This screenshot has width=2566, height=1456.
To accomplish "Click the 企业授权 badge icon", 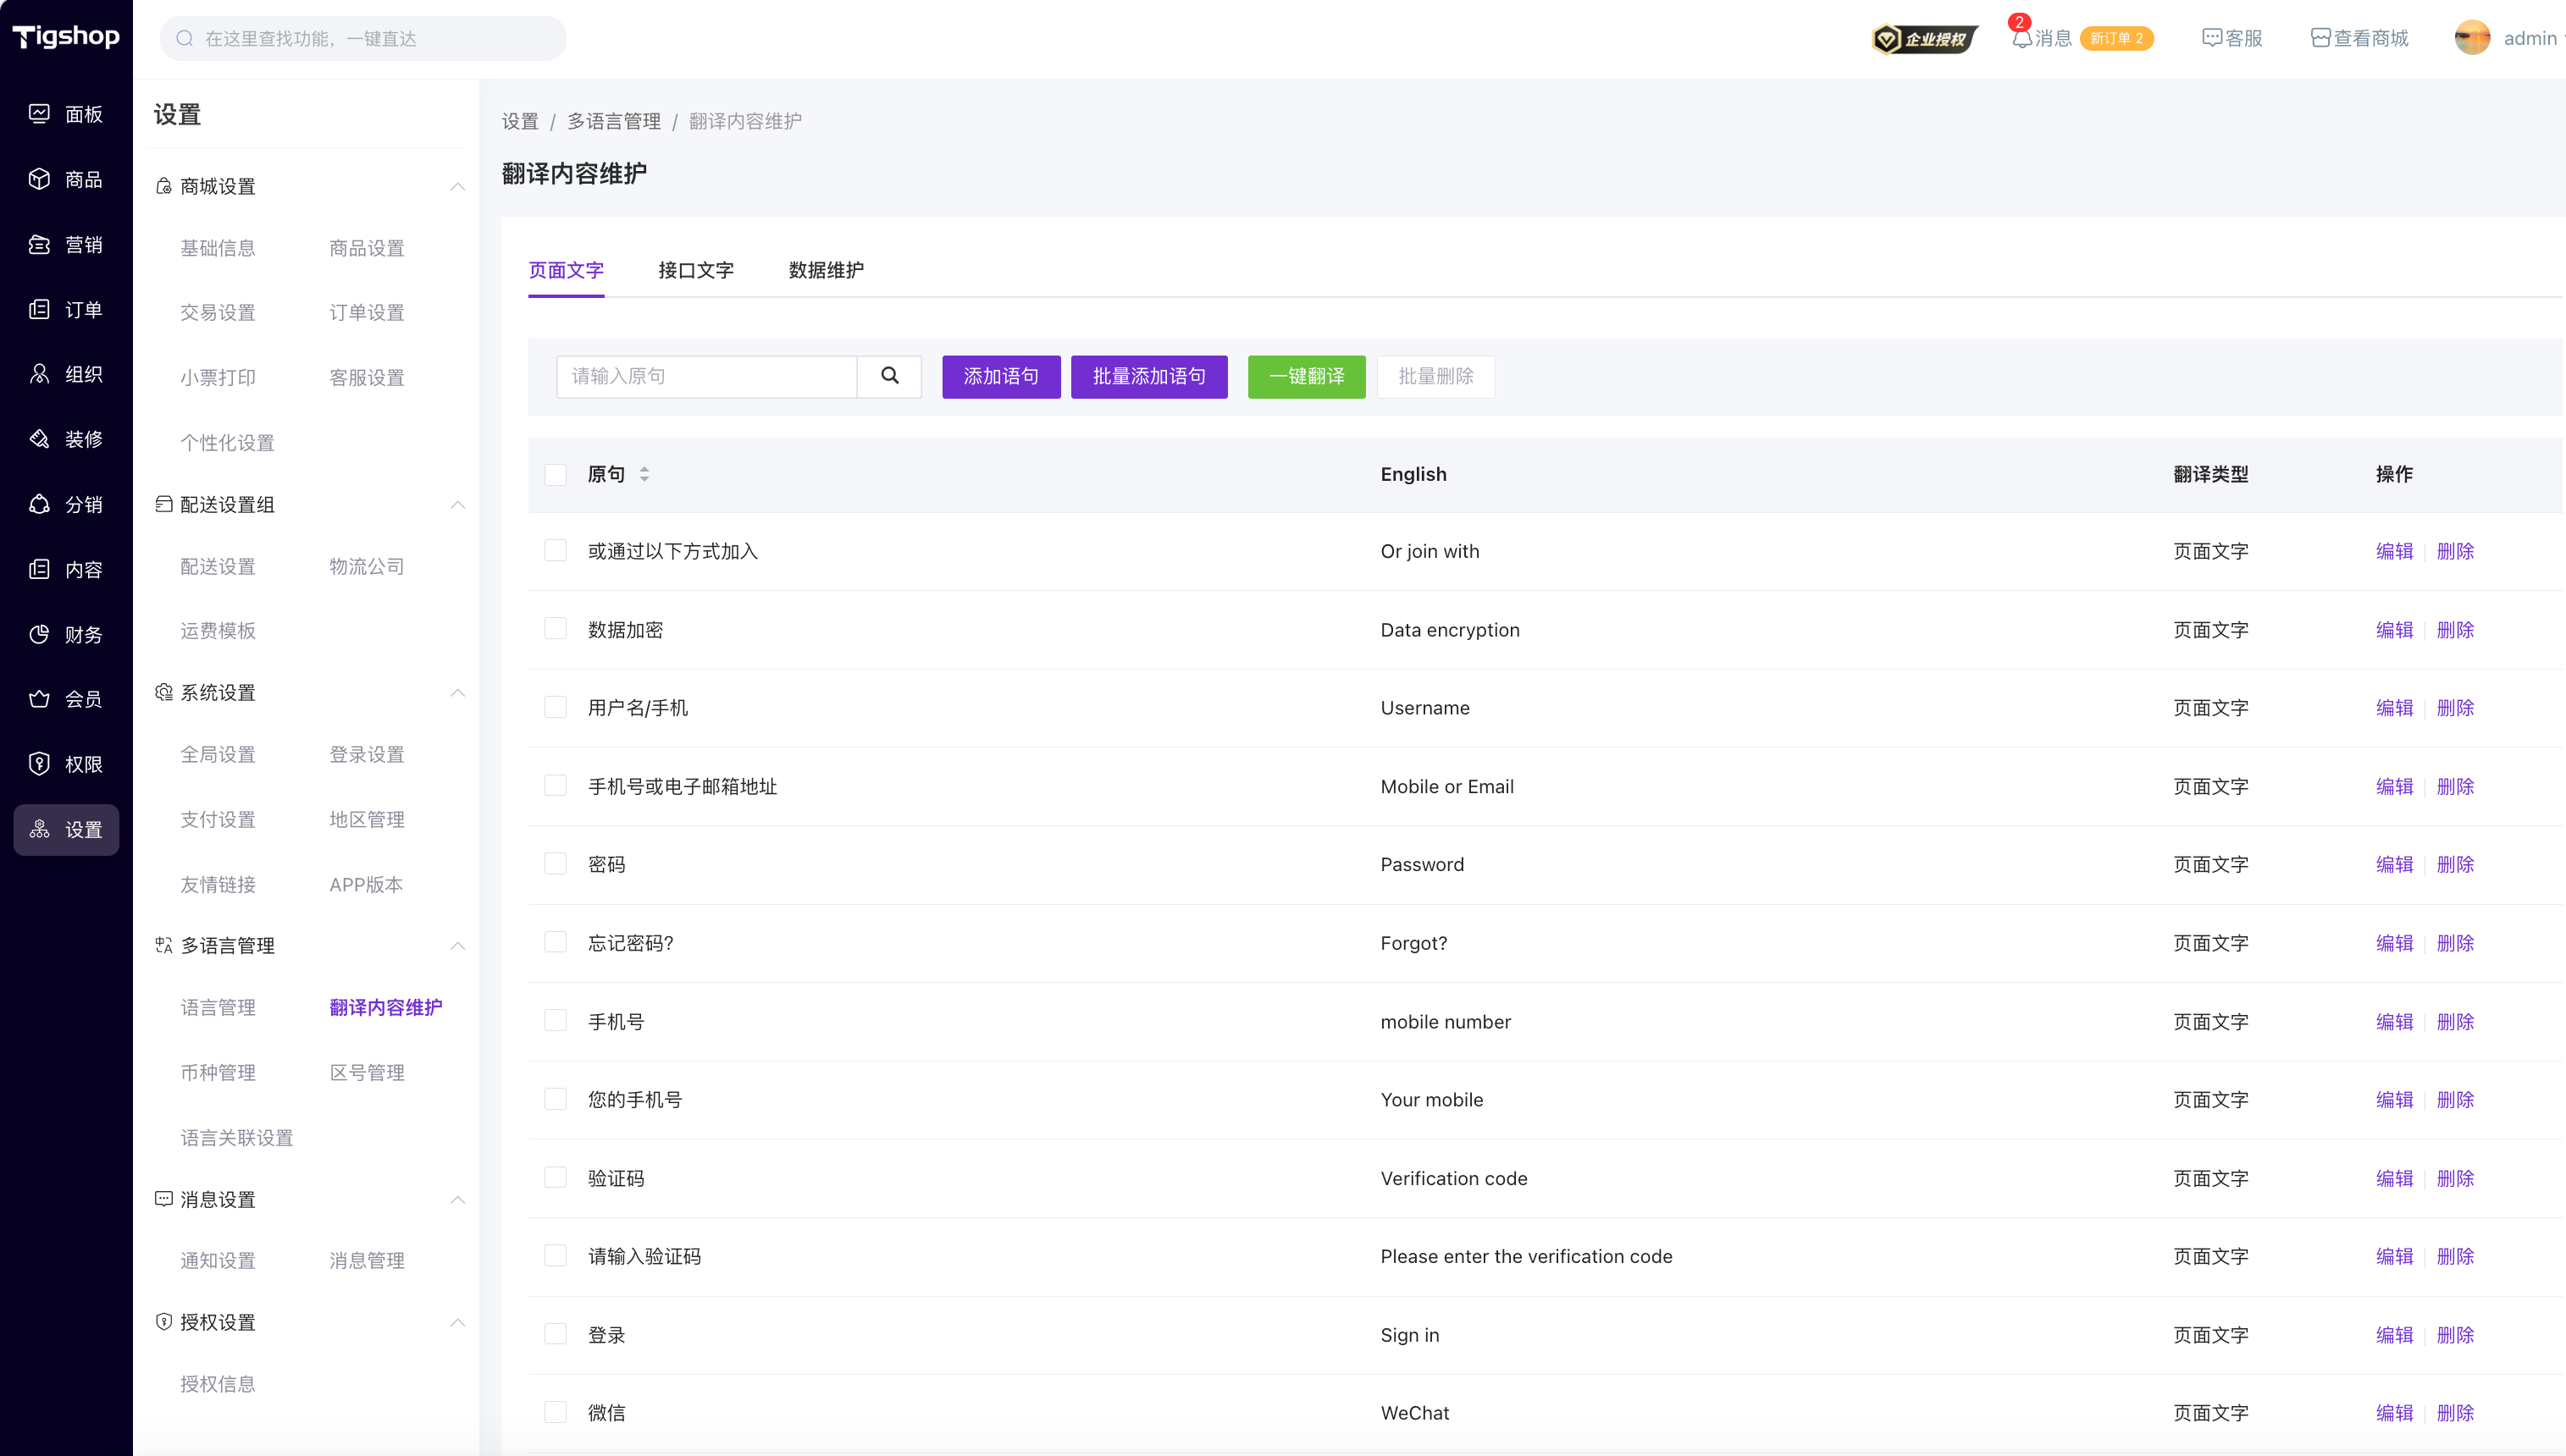I will 1924,38.
